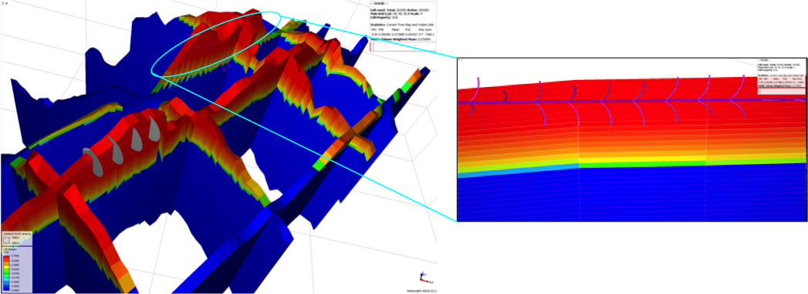Click the 0.2500 legend value label

15,290
